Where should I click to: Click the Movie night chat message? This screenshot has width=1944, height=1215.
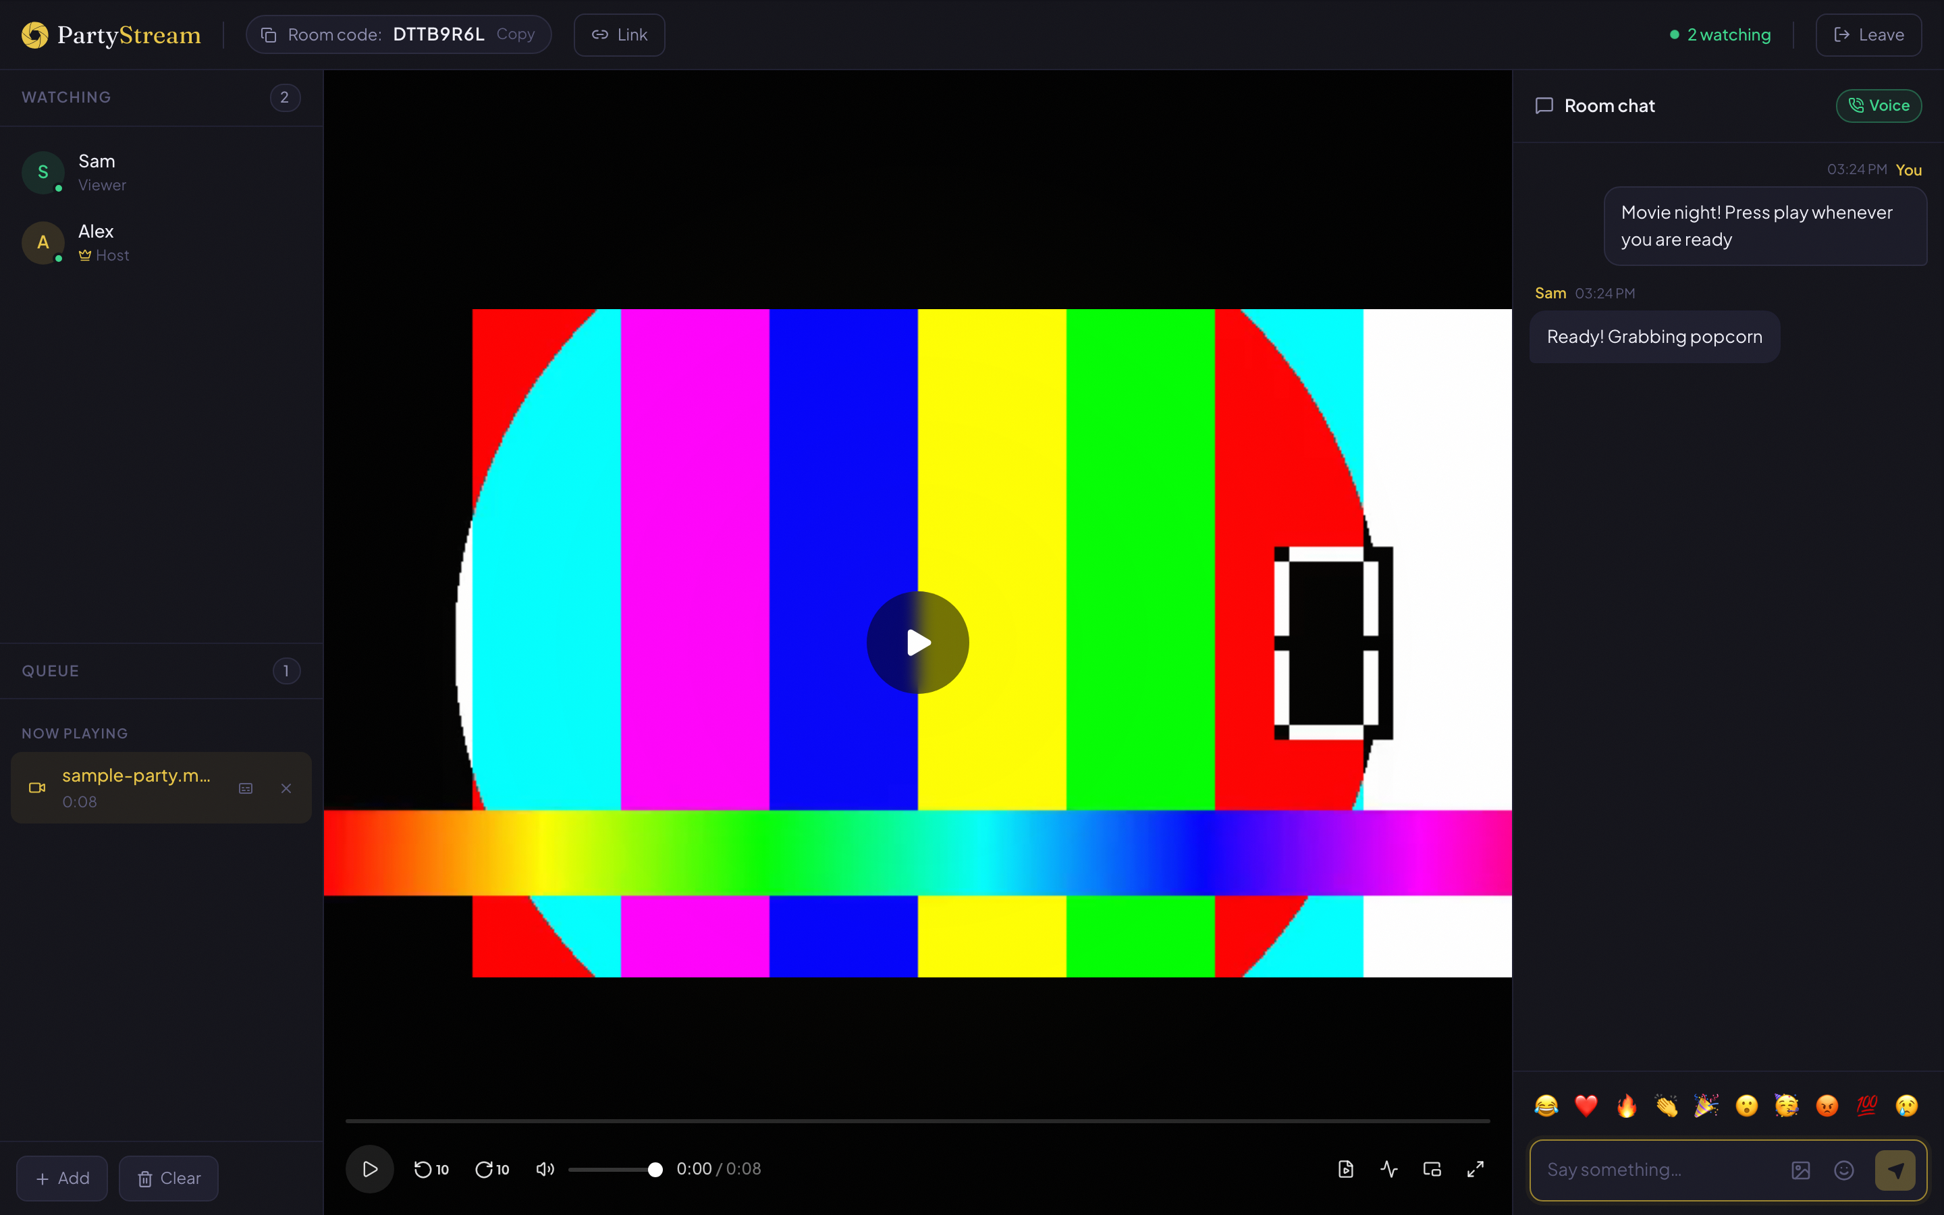point(1765,226)
